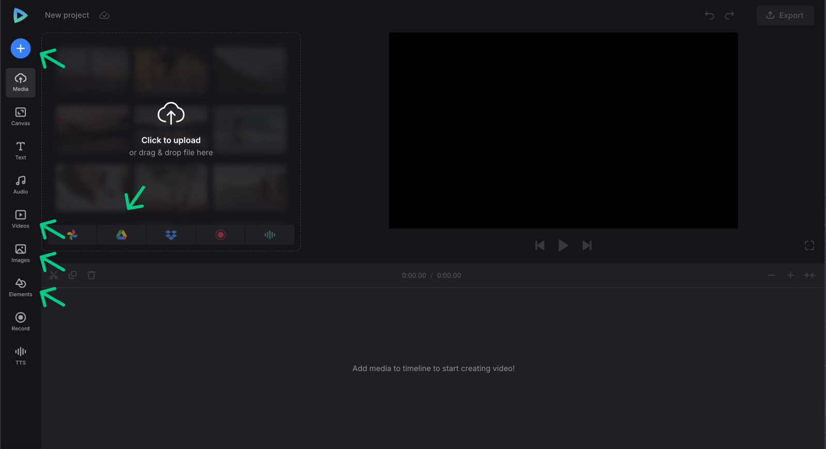Screen dimensions: 826x449
Task: Open the Record sidebar panel
Action: click(21, 322)
